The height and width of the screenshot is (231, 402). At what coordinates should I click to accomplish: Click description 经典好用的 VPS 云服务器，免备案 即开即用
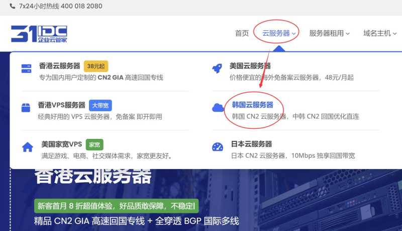(100, 117)
